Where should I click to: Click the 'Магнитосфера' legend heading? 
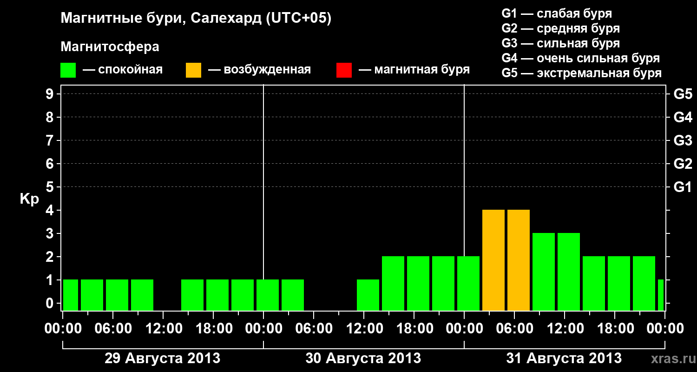[110, 47]
